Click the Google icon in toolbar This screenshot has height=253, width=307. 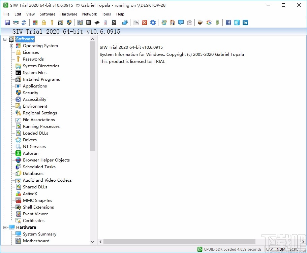209,23
